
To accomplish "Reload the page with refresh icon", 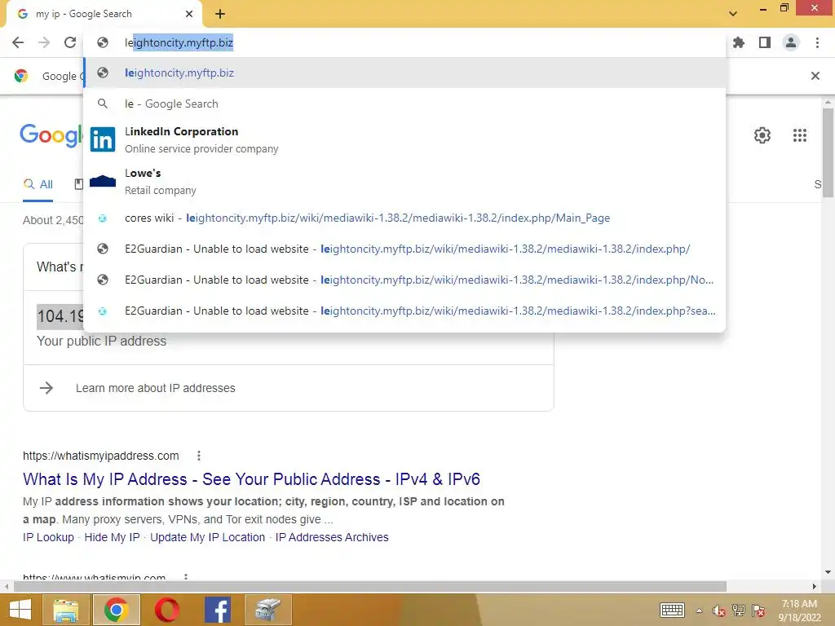I will pos(70,42).
